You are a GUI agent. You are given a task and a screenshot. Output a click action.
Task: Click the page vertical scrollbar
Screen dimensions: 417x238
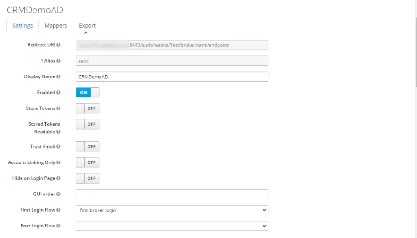[x=416, y=52]
